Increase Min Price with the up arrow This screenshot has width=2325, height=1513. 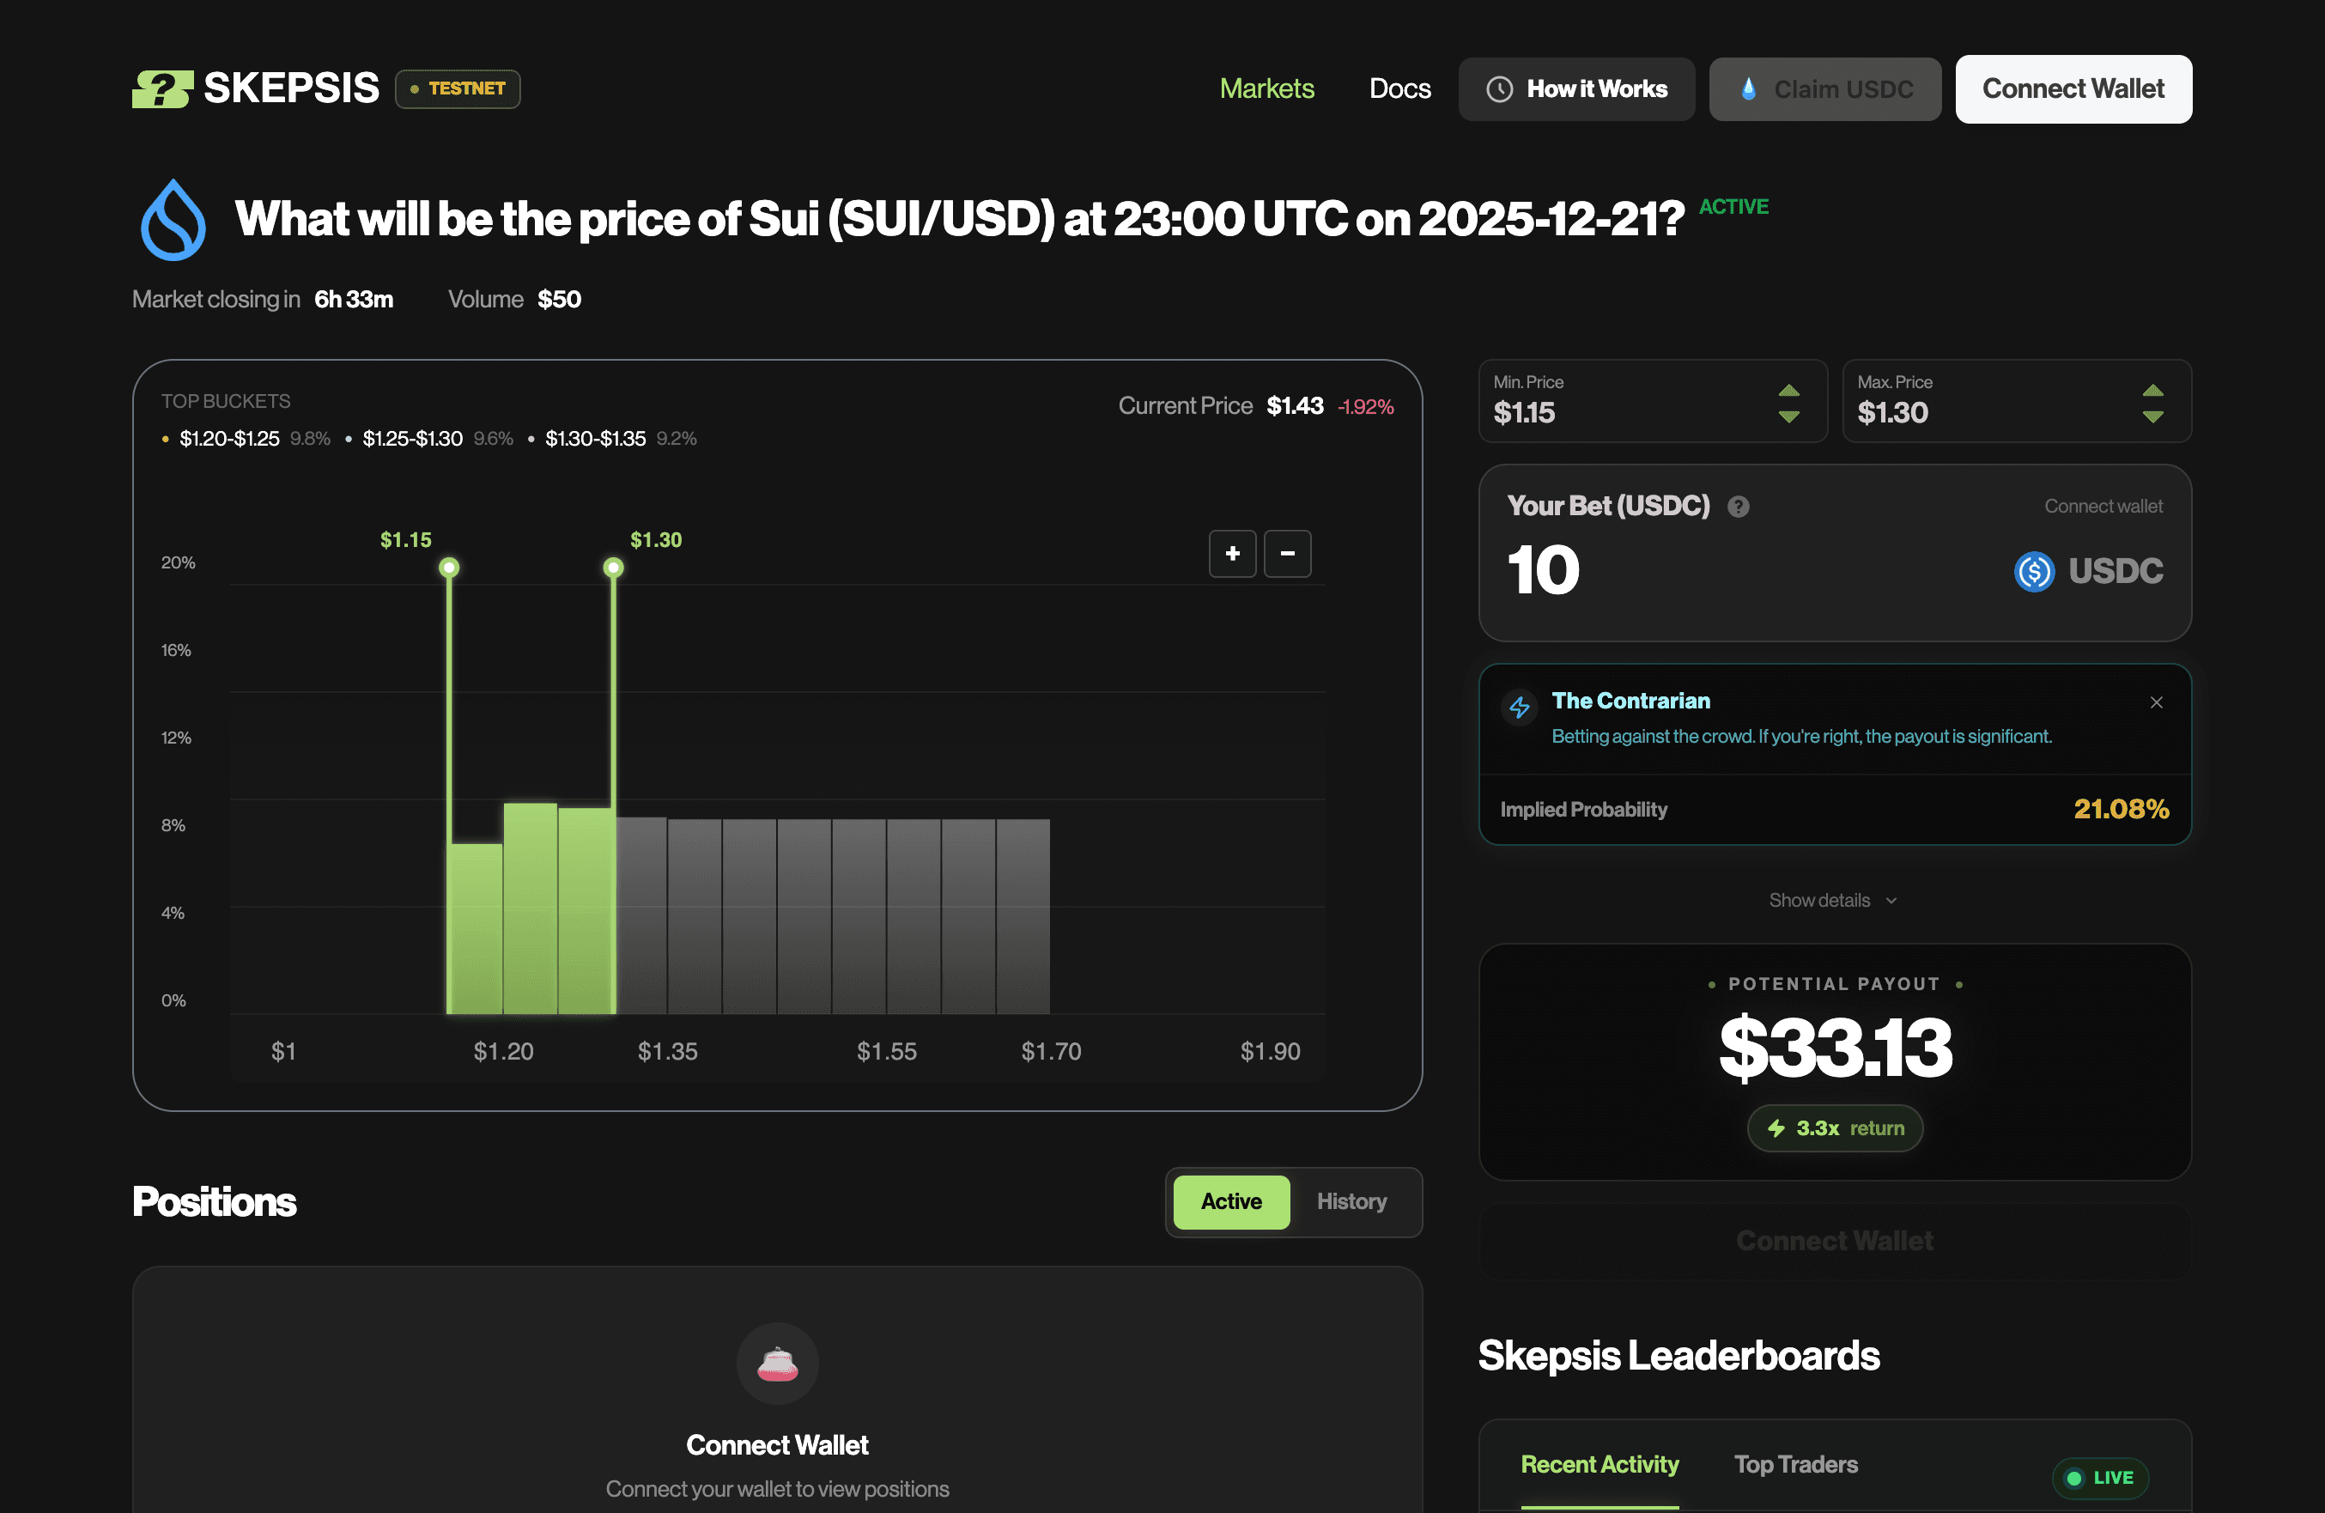tap(1788, 390)
